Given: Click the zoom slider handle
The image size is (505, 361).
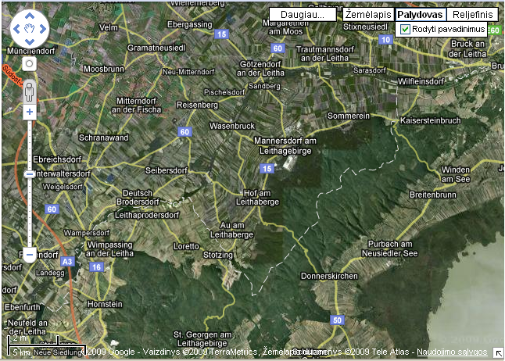Looking at the screenshot, I should 30,174.
